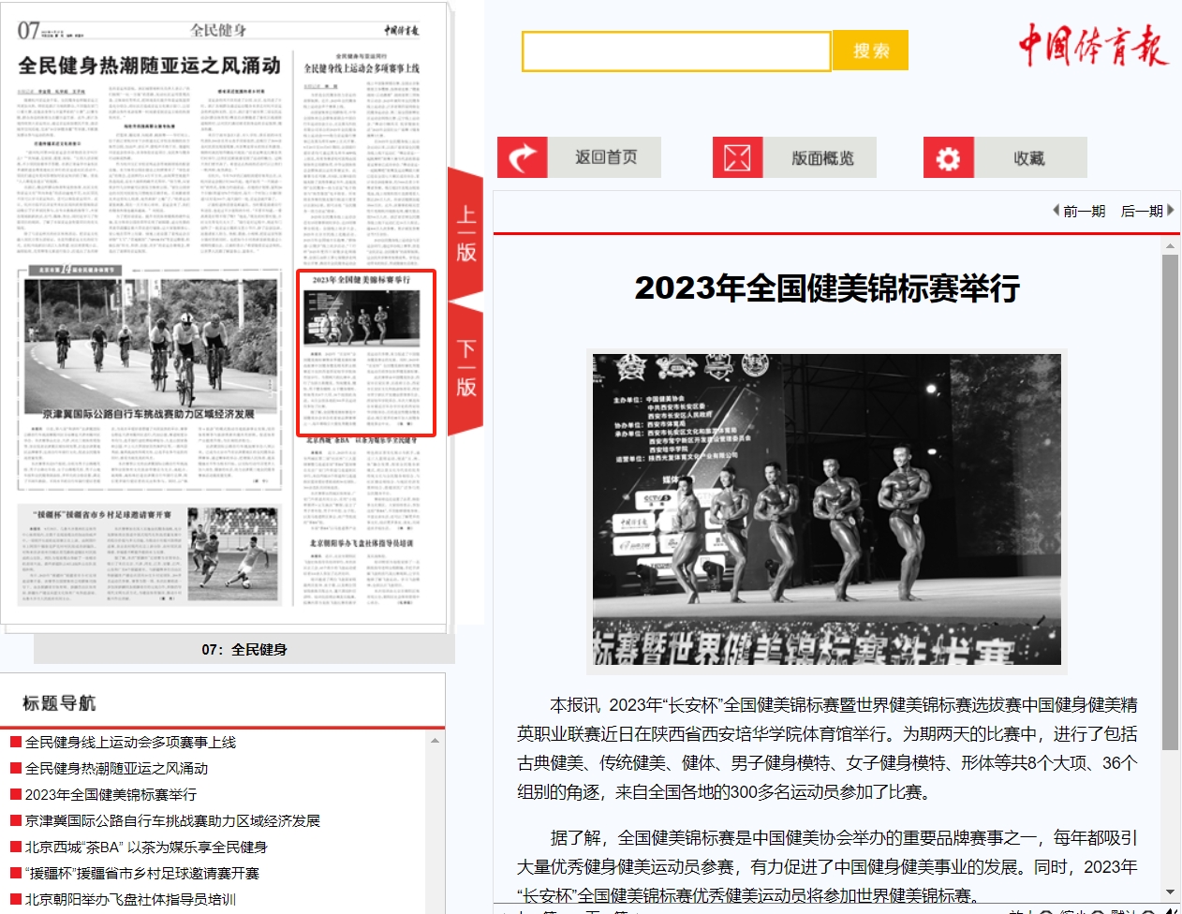Click the red page overview icon
Viewport: 1182px width, 914px height.
pyautogui.click(x=737, y=157)
